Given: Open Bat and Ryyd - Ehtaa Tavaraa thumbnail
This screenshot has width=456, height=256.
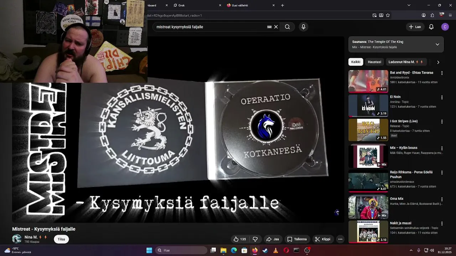Looking at the screenshot, I should pos(368,81).
